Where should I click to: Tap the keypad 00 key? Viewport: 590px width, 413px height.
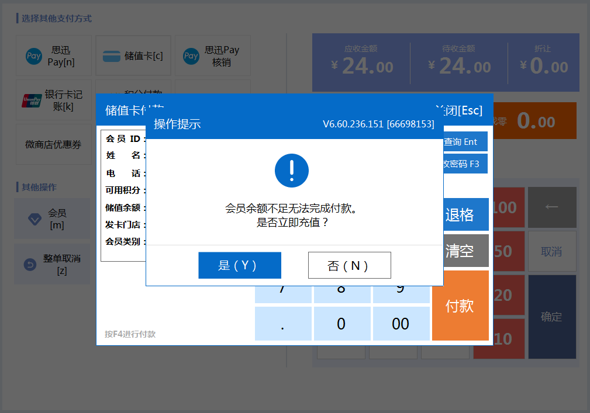coord(401,324)
